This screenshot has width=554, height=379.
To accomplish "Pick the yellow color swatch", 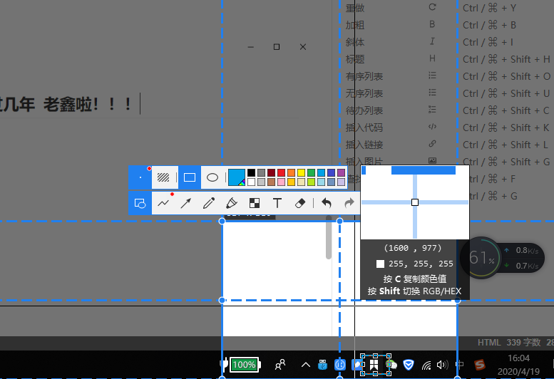I will coord(301,172).
